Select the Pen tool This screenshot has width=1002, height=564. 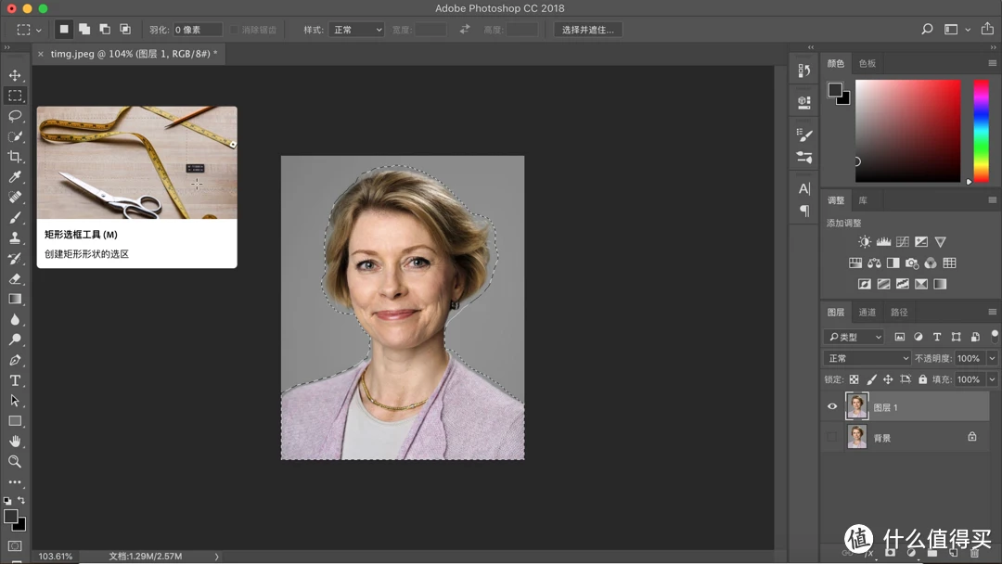15,360
